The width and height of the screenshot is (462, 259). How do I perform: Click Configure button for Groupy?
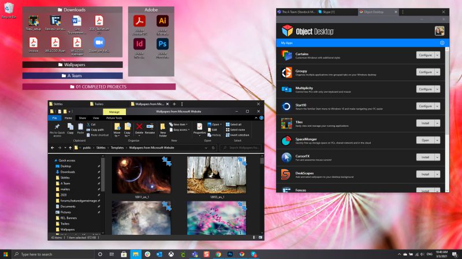(424, 72)
